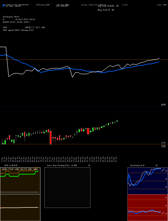Open the red RSI mini chart
Image resolution: width=168 pixels, height=221 pixels.
click(x=148, y=208)
